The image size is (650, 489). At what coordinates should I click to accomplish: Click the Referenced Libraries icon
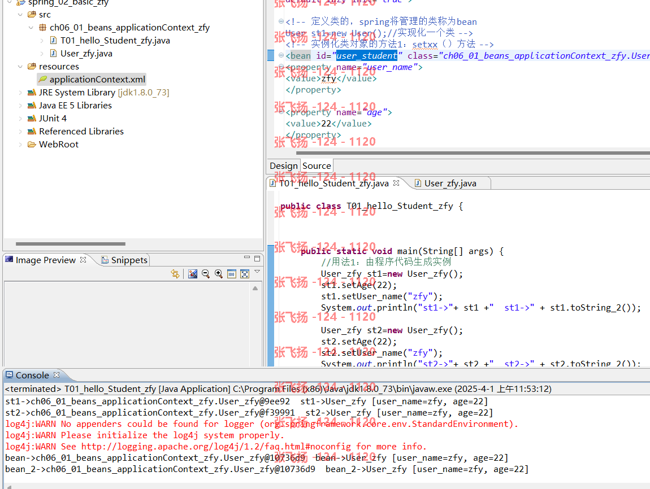[x=32, y=131]
